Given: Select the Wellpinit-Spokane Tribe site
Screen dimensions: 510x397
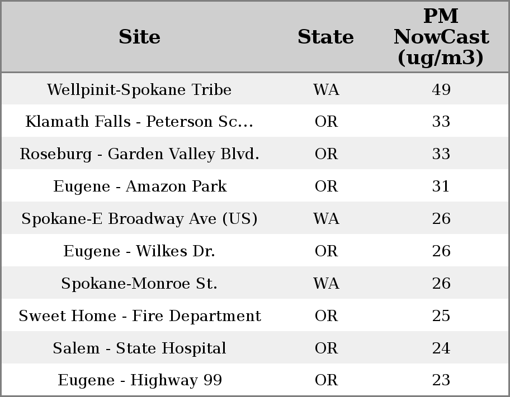Looking at the screenshot, I should [x=139, y=90].
